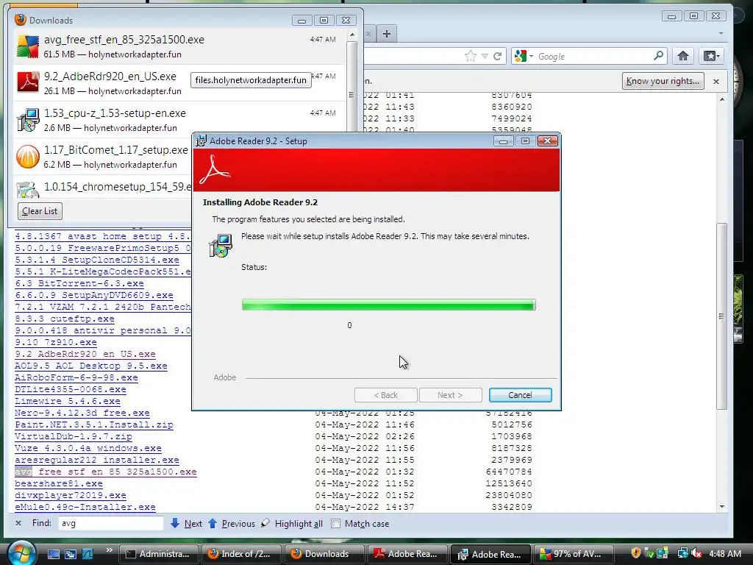The image size is (753, 565).
Task: Open 9.10_7z910.exe link
Action: tap(56, 343)
